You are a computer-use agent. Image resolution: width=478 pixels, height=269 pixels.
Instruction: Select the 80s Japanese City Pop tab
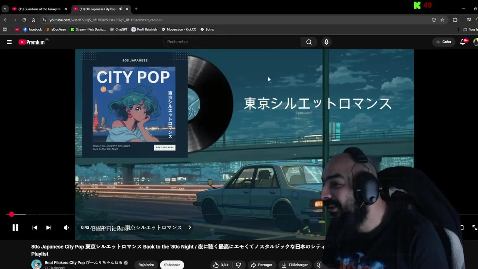[x=97, y=9]
